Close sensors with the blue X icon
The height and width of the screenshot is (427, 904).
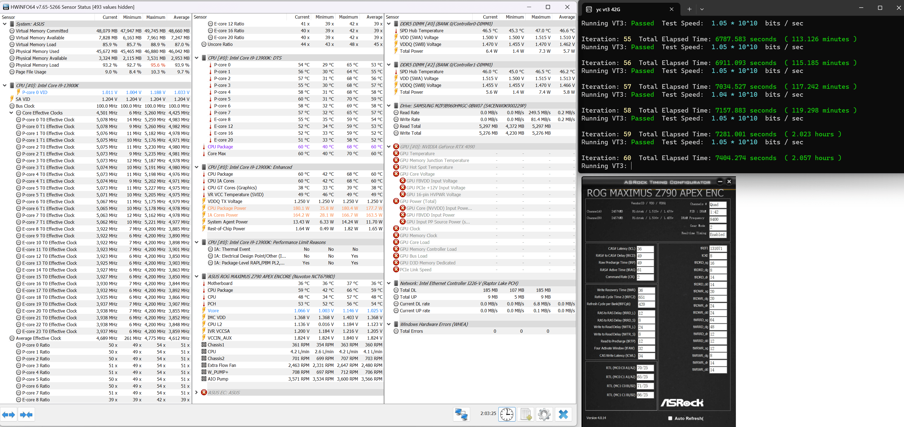click(x=563, y=414)
